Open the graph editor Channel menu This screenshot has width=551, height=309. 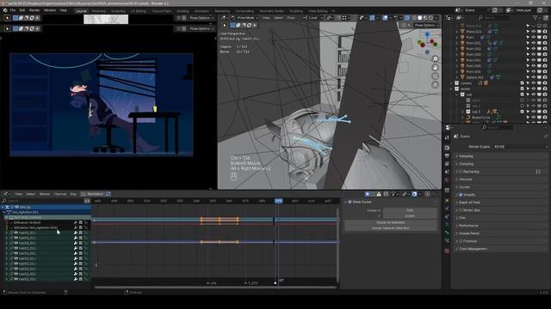(60, 194)
